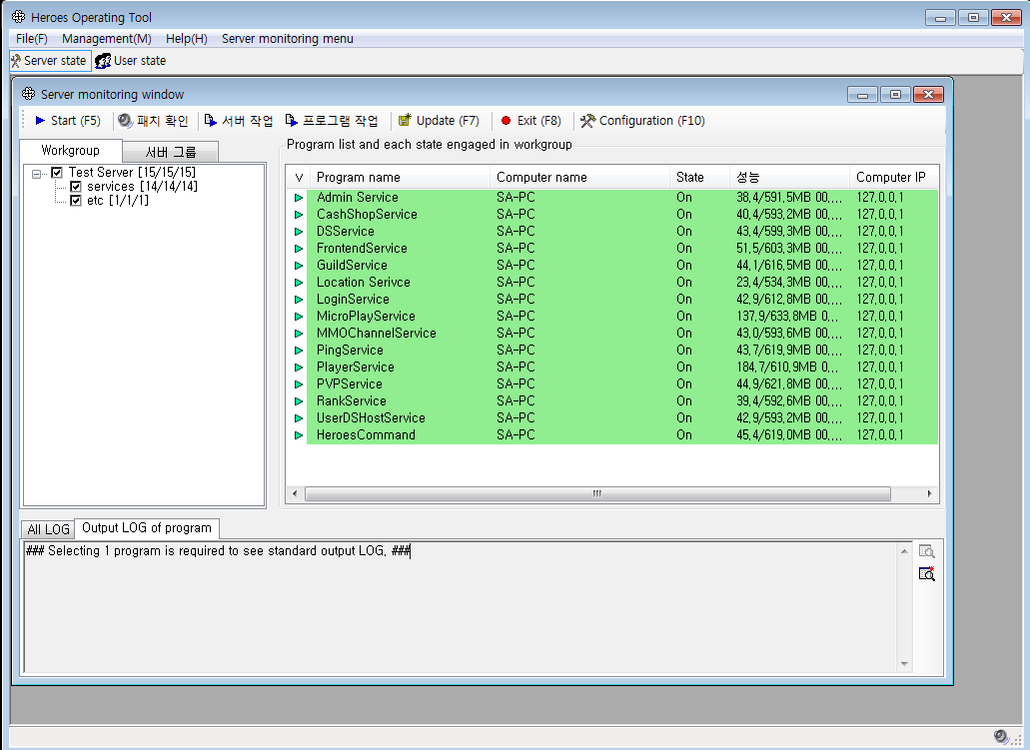Select the LoginService row
The width and height of the screenshot is (1030, 750).
[353, 300]
